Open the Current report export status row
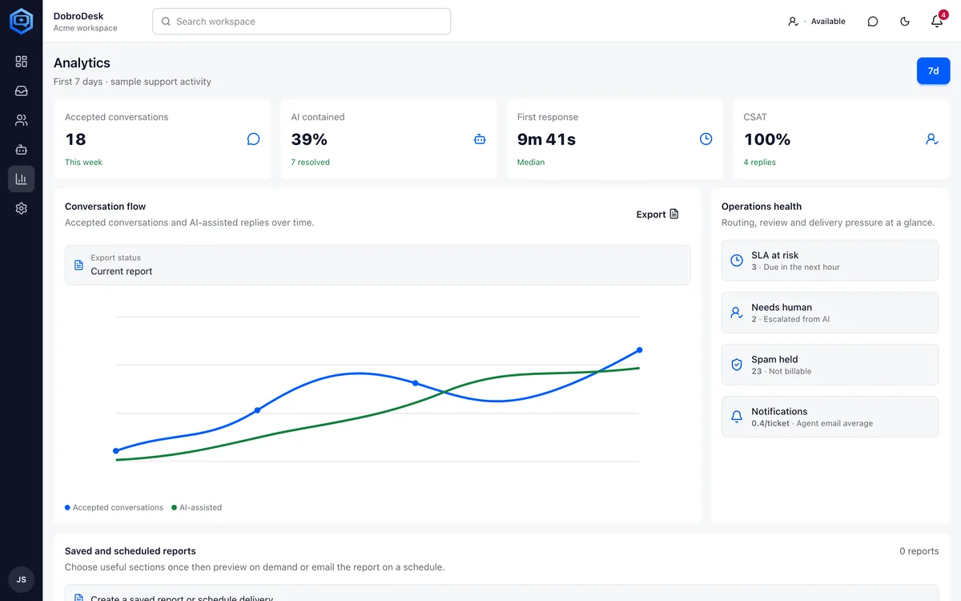The image size is (961, 601). [377, 264]
